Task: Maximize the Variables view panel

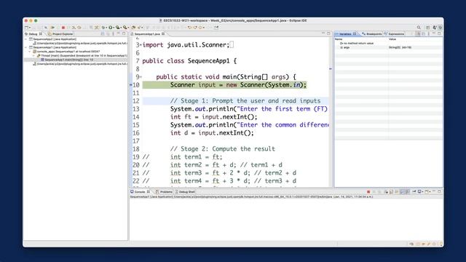Action: coord(439,33)
